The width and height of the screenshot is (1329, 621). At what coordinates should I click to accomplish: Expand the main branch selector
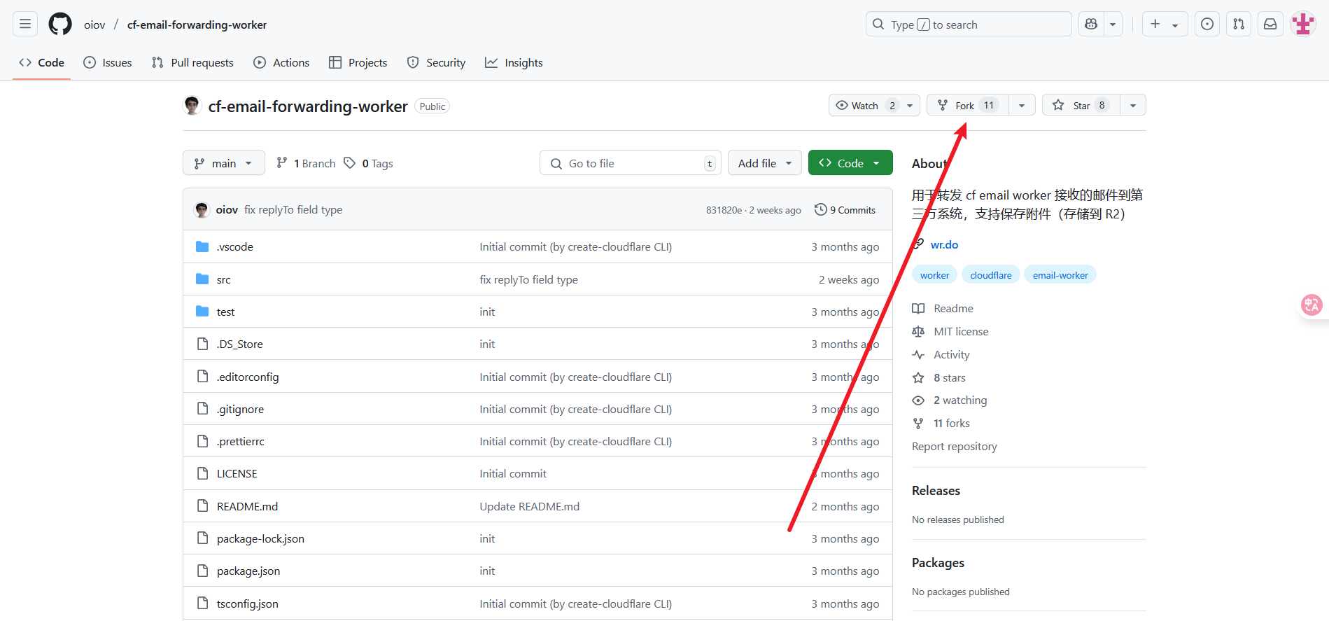(x=223, y=163)
